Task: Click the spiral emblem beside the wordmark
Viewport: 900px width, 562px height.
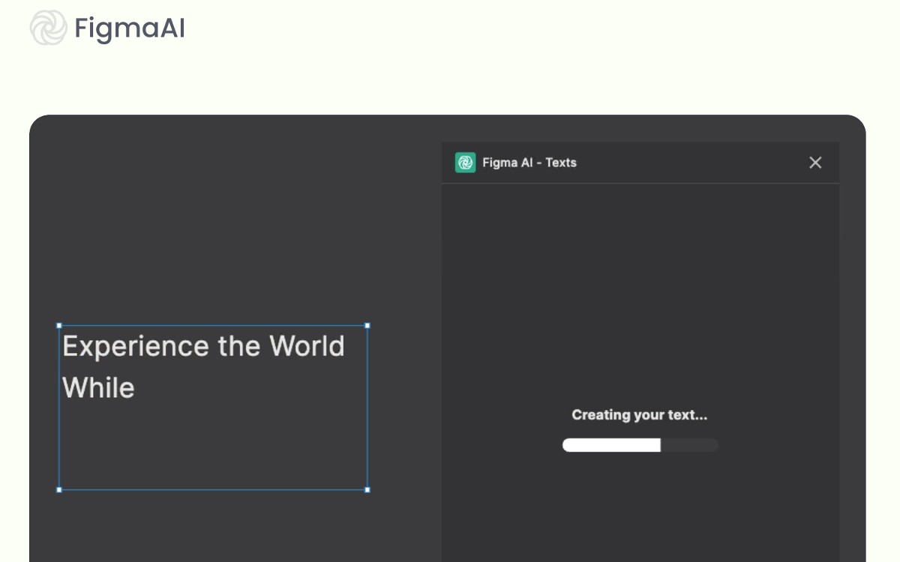Action: click(48, 29)
